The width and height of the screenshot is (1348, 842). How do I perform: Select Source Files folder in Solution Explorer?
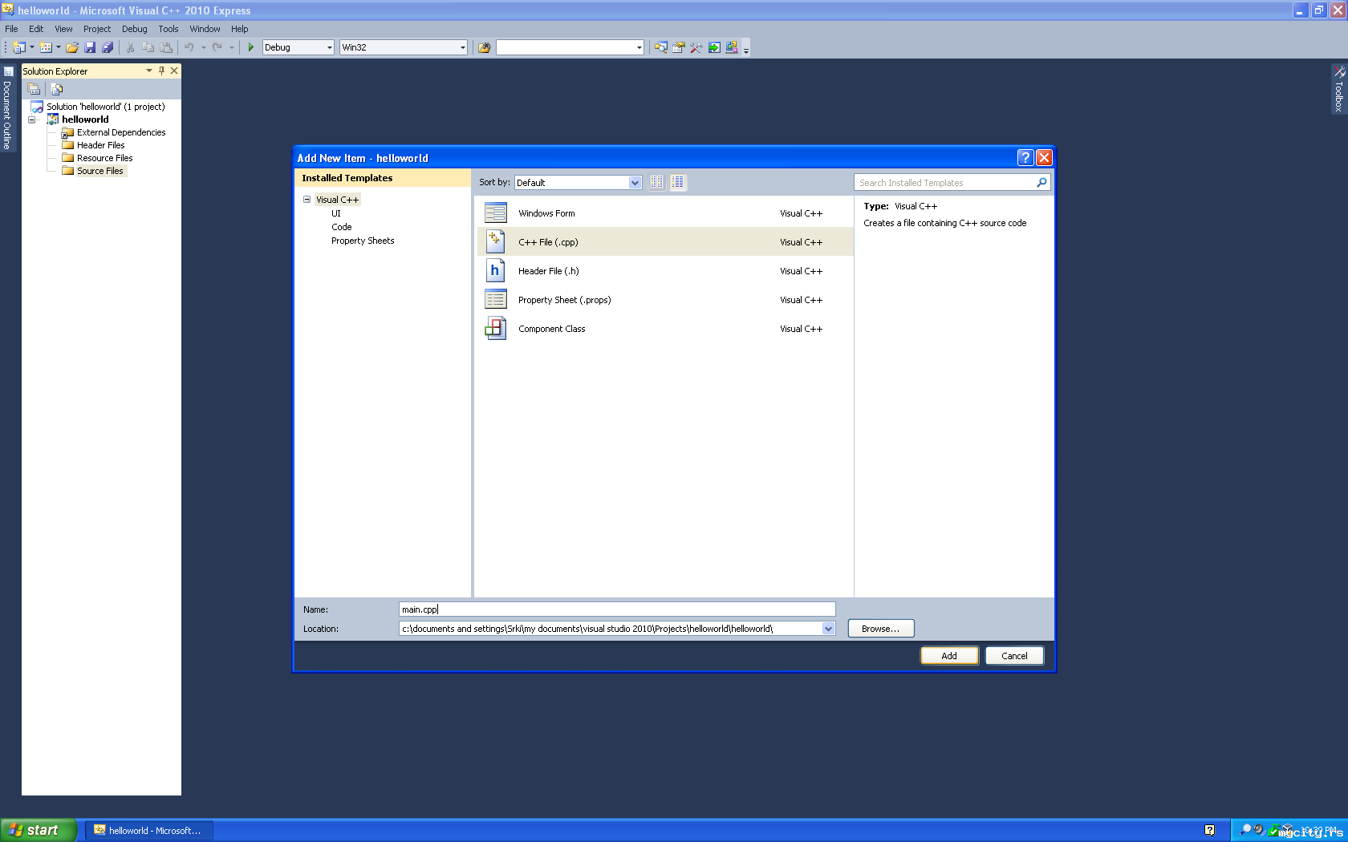(x=99, y=171)
